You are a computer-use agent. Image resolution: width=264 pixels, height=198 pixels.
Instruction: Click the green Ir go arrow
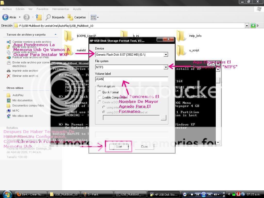253,26
